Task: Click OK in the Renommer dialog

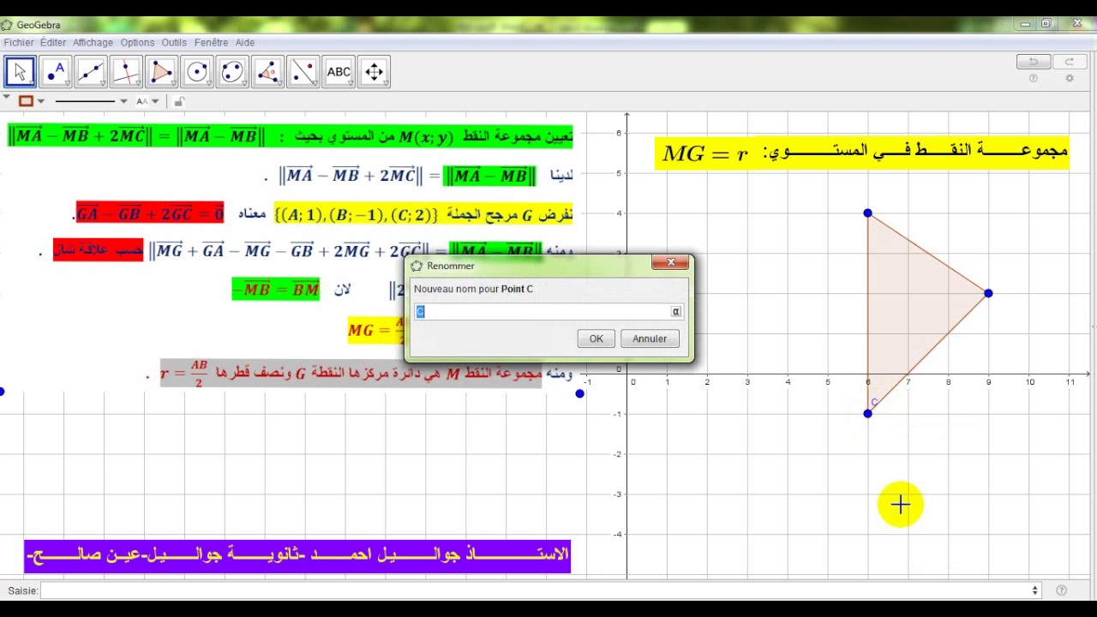Action: pyautogui.click(x=596, y=338)
